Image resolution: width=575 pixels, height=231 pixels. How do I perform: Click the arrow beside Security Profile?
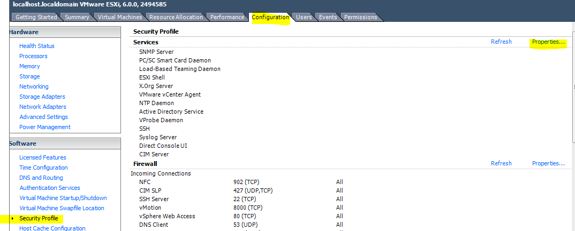pyautogui.click(x=13, y=219)
